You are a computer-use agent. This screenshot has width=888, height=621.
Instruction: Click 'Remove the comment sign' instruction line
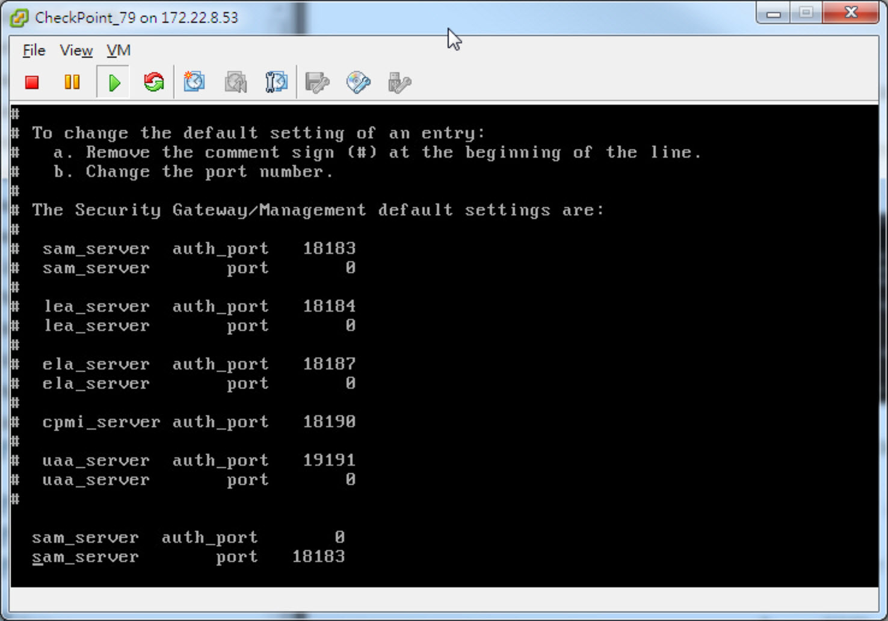[357, 152]
